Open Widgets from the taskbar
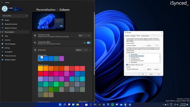The height and width of the screenshot is (107, 190). pyautogui.click(x=73, y=105)
